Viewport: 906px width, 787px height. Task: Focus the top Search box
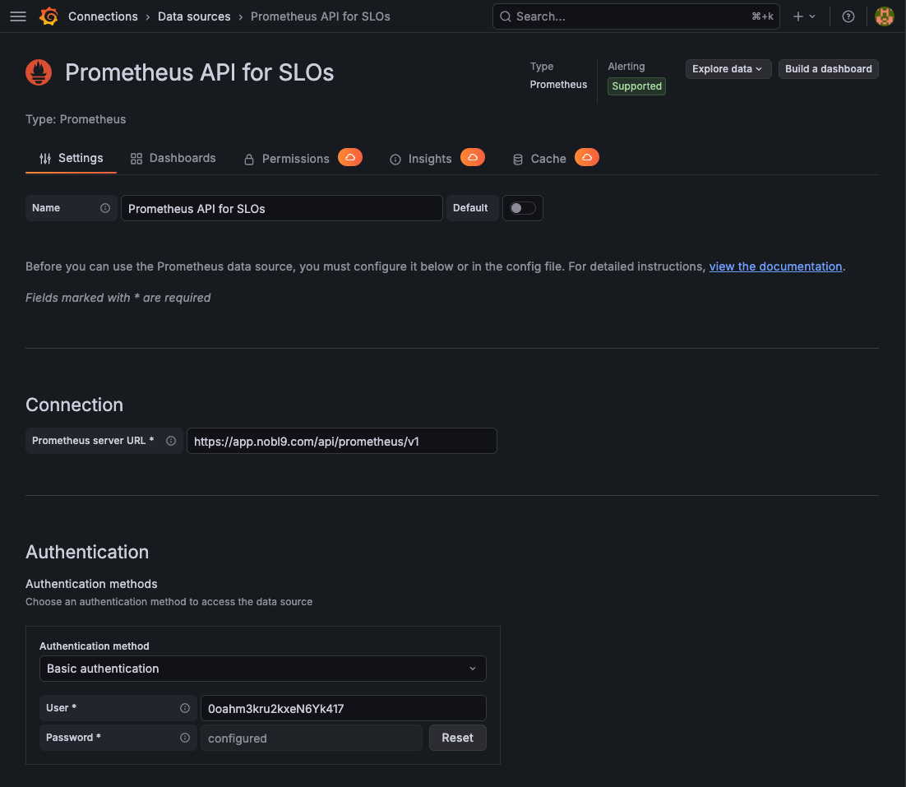pyautogui.click(x=636, y=16)
